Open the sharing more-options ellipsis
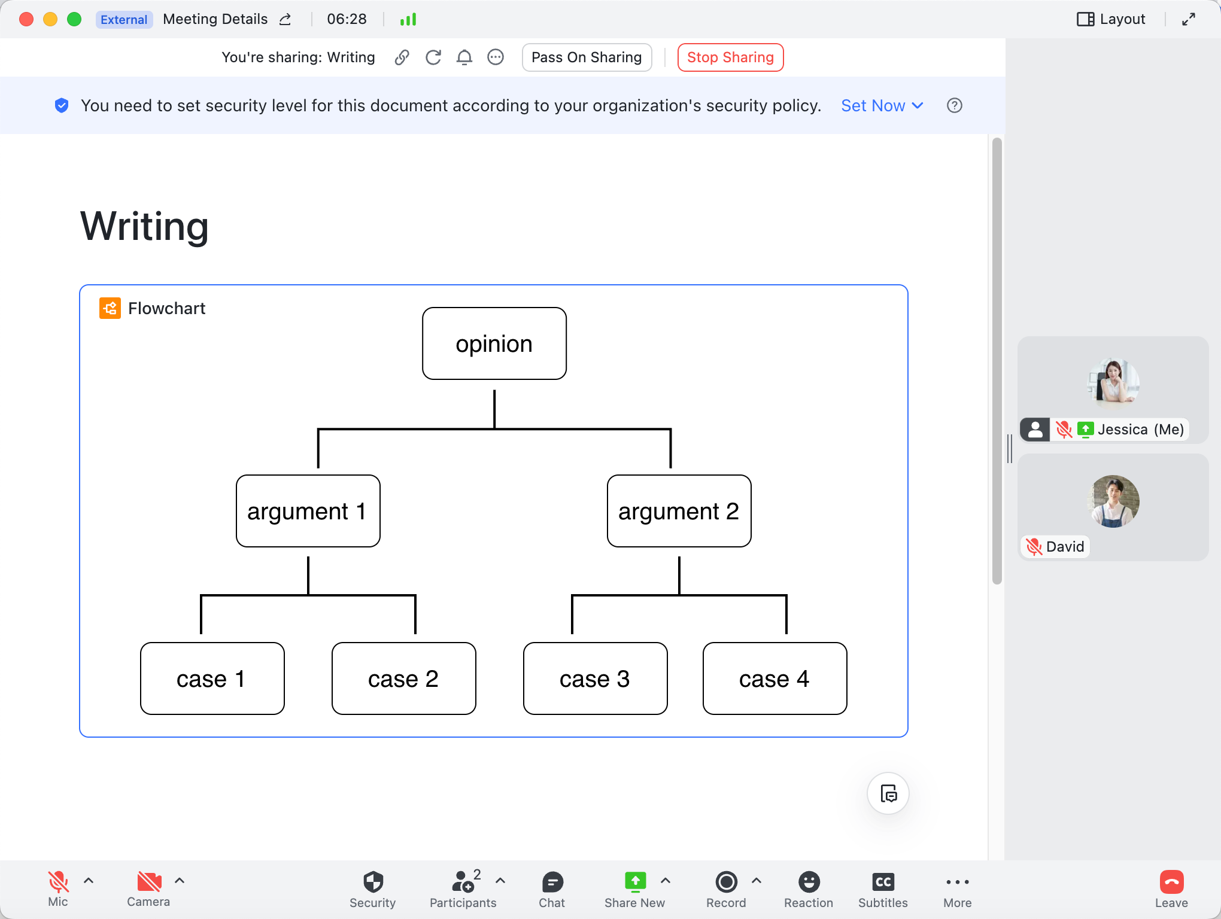The width and height of the screenshot is (1221, 919). tap(496, 57)
